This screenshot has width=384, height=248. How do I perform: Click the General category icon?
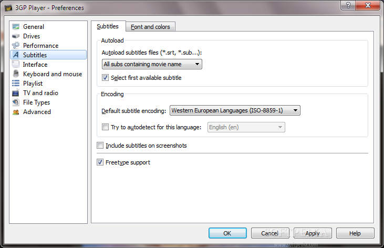16,26
